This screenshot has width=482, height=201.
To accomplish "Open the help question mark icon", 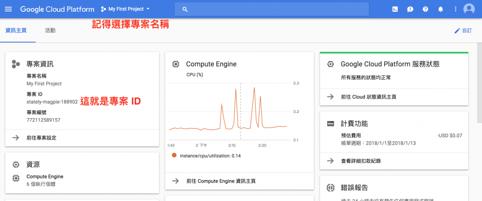I will coord(425,9).
